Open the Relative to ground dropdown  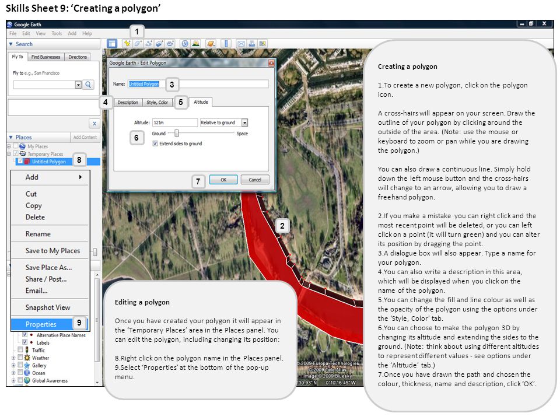[x=244, y=123]
